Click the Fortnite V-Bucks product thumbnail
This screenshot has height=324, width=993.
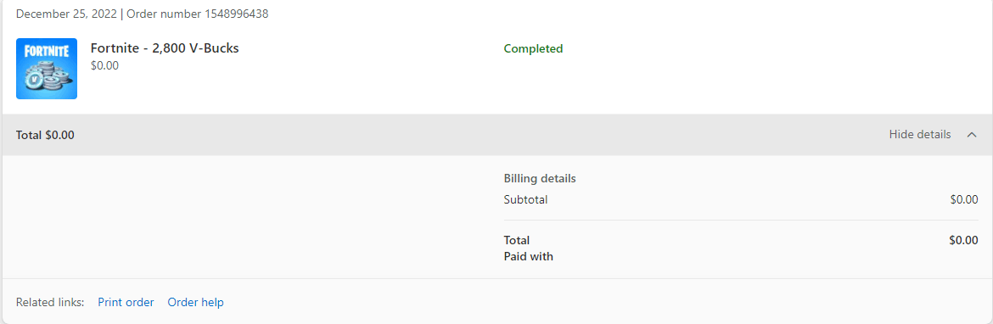(46, 69)
